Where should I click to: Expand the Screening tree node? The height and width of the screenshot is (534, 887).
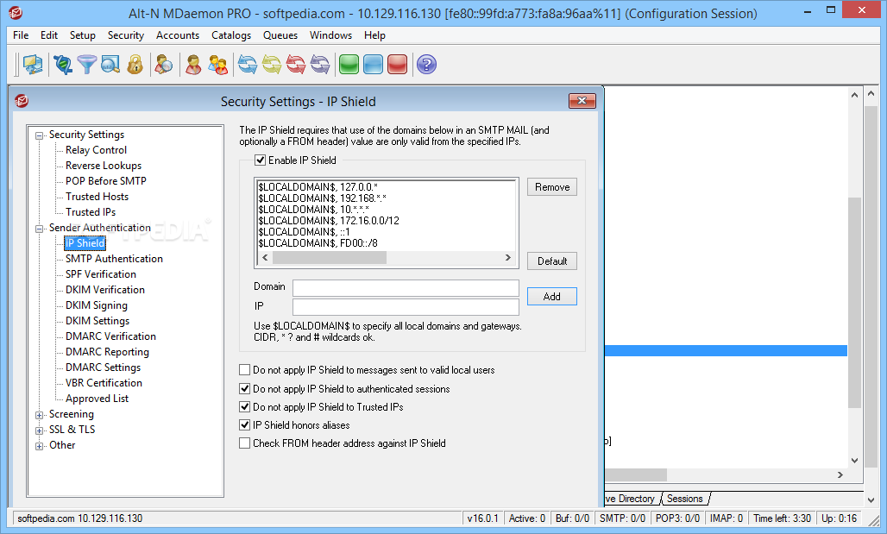(x=39, y=415)
